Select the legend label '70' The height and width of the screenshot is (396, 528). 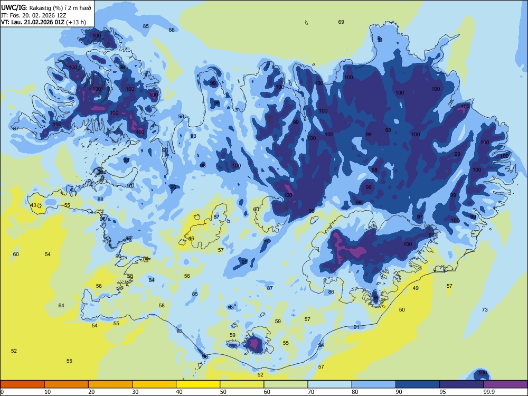(311, 392)
